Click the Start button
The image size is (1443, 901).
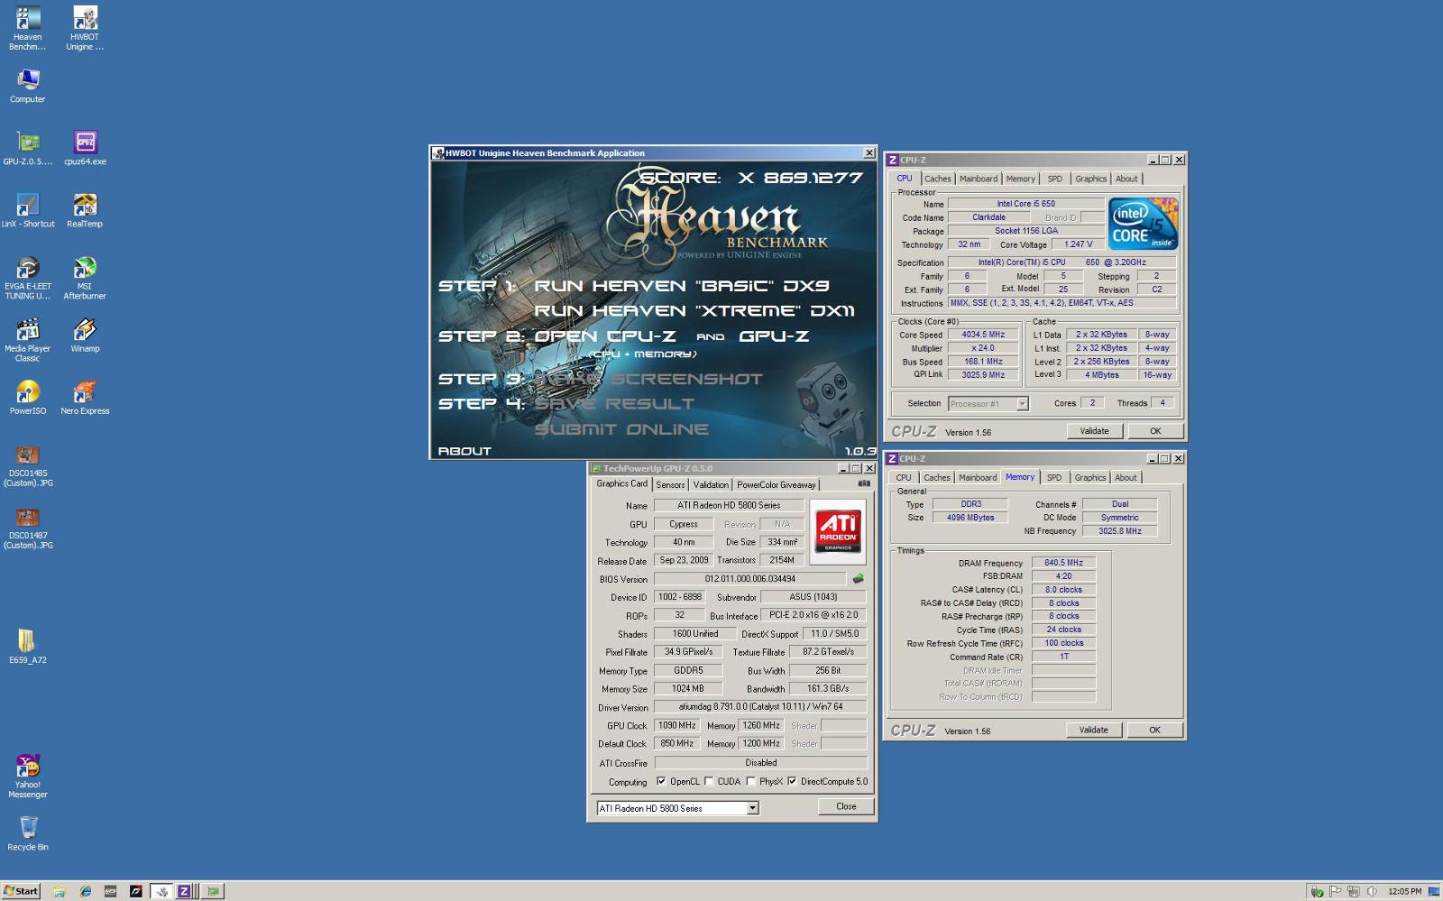[21, 891]
